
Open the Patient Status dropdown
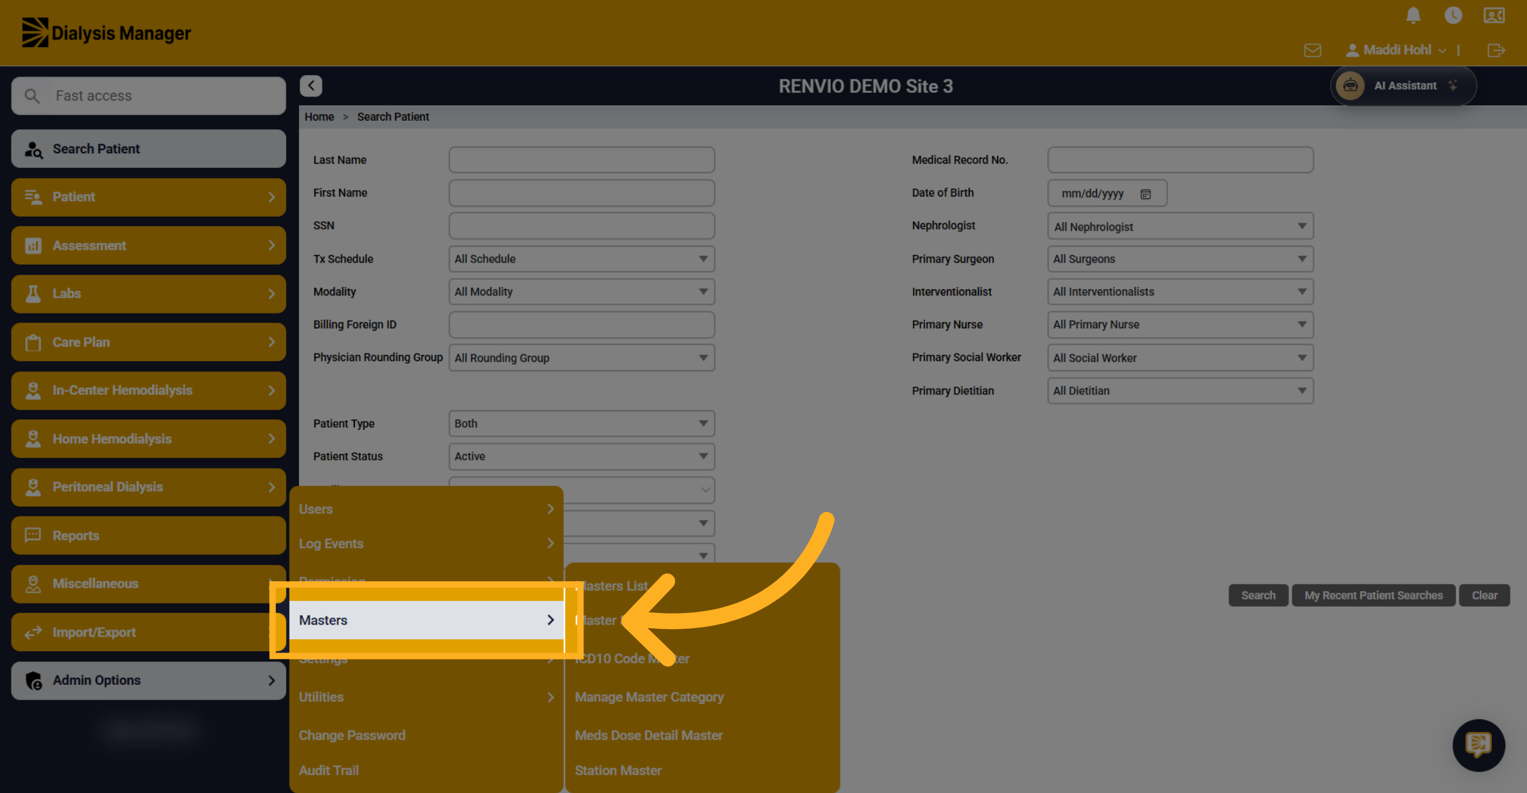[x=582, y=457]
